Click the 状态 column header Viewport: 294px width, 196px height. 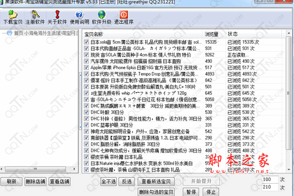click(254, 34)
